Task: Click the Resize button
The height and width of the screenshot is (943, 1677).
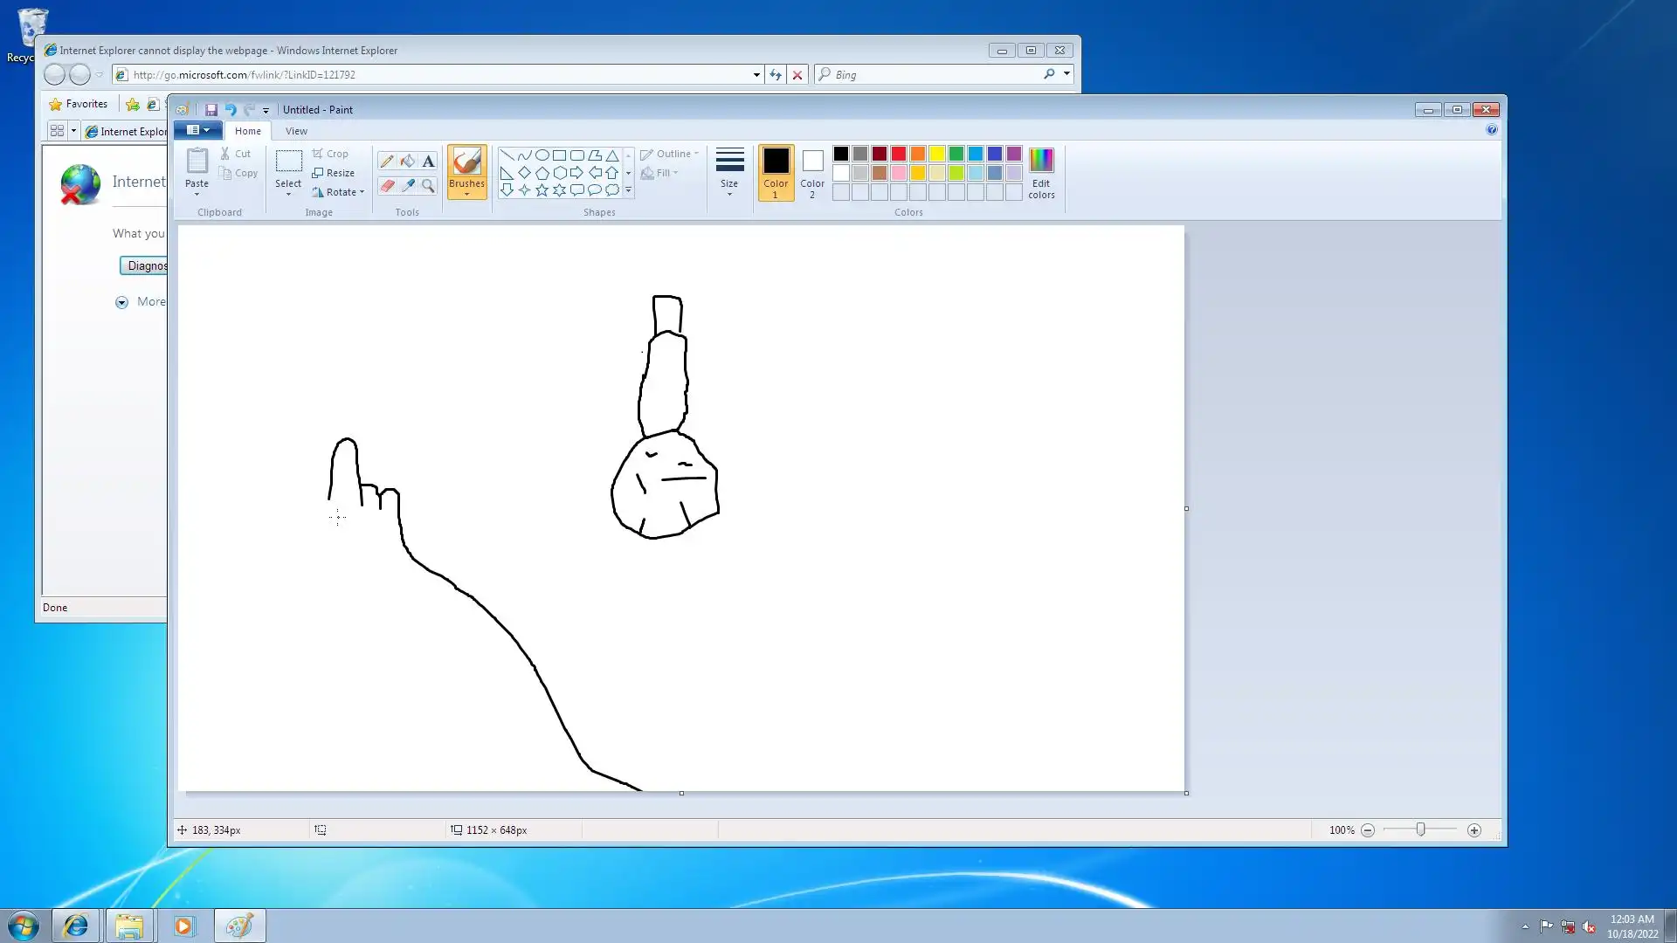Action: pos(334,173)
